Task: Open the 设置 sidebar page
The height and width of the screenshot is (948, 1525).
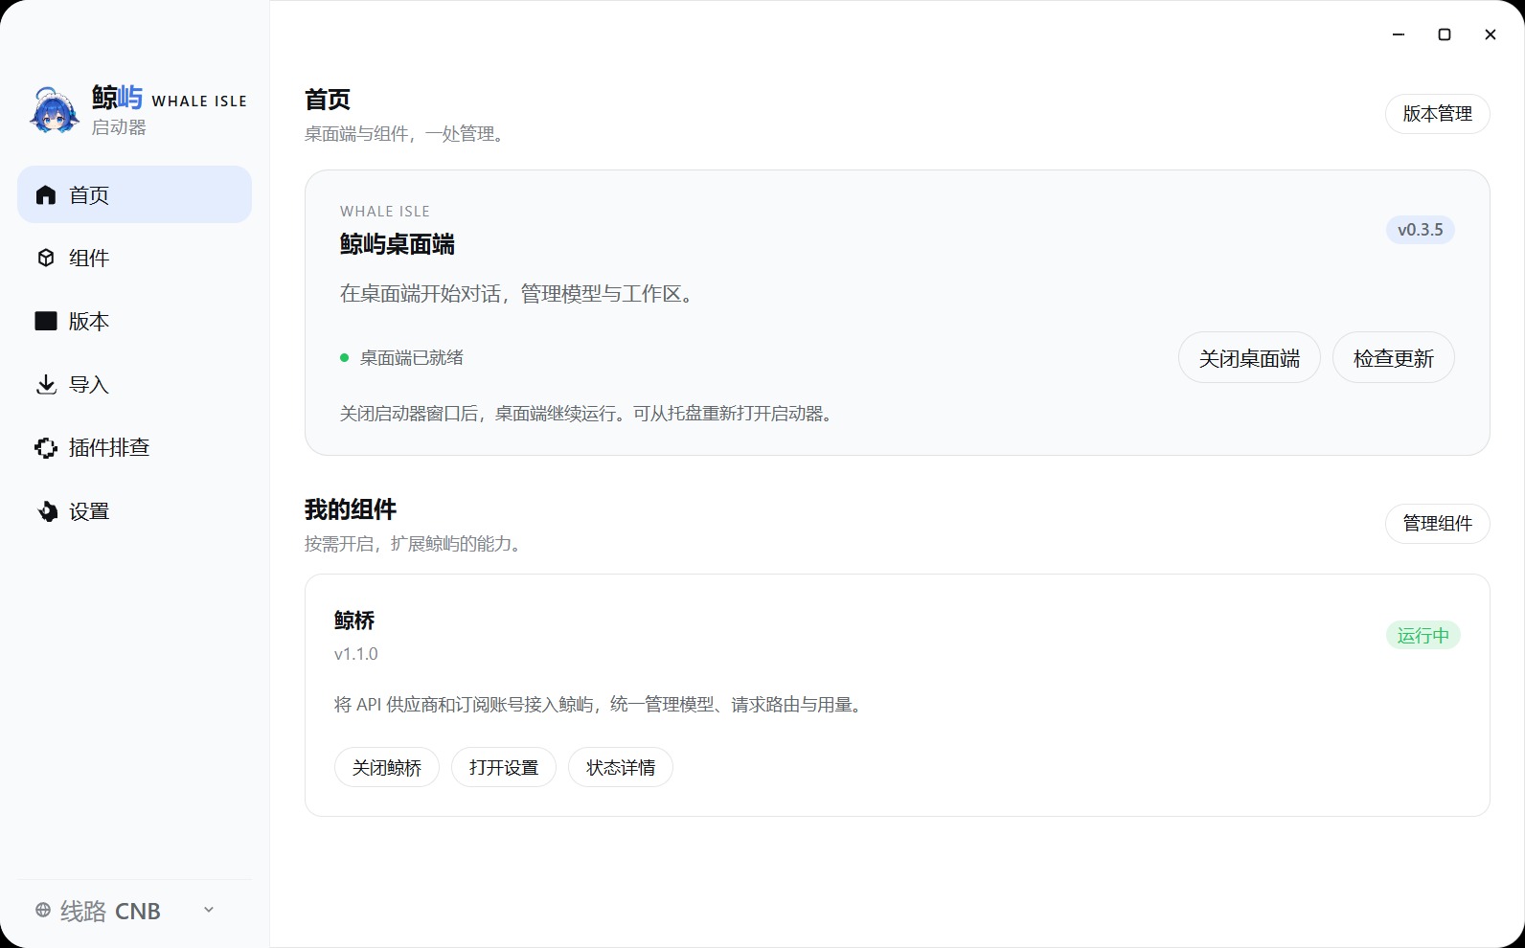Action: coord(134,511)
